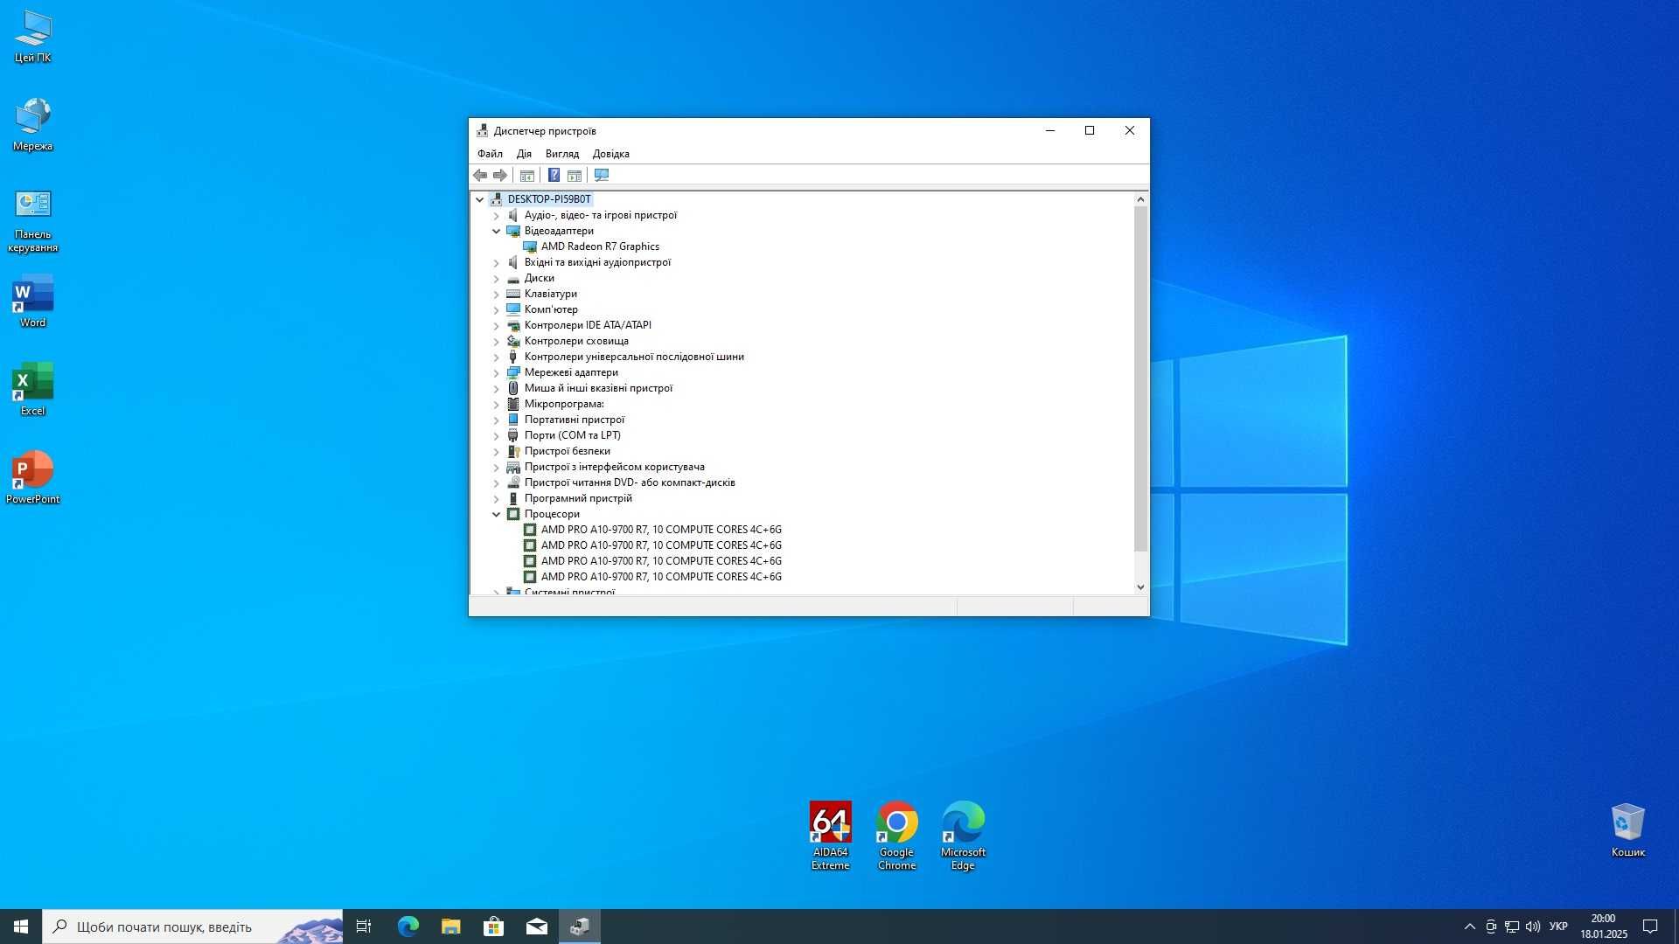1679x944 pixels.
Task: Click the network icon in system tray
Action: 1512,927
